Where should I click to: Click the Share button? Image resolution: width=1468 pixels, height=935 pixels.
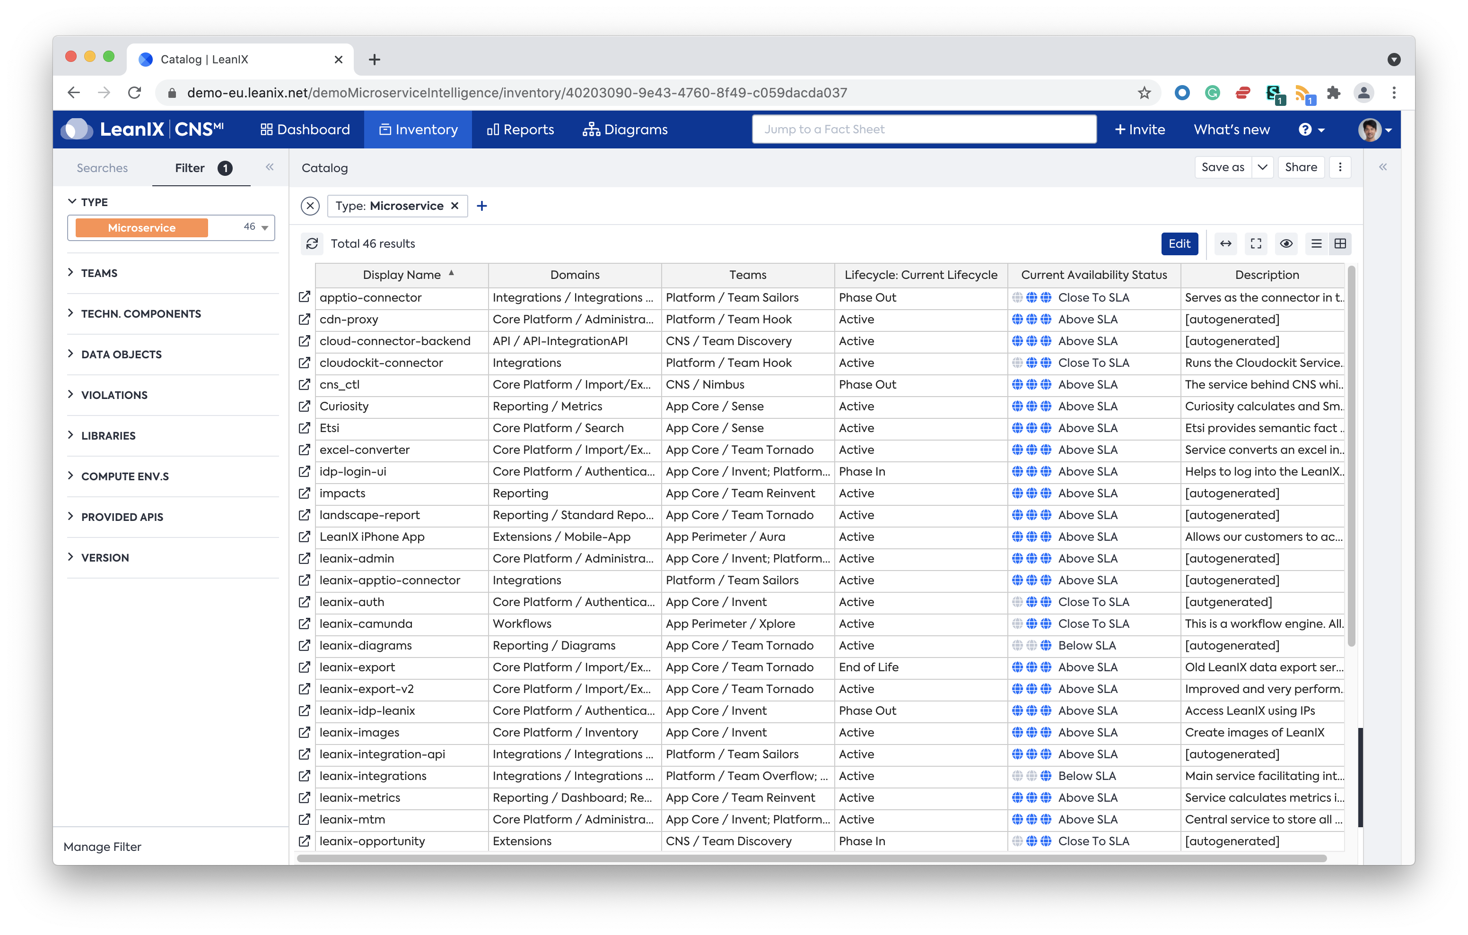(x=1301, y=167)
